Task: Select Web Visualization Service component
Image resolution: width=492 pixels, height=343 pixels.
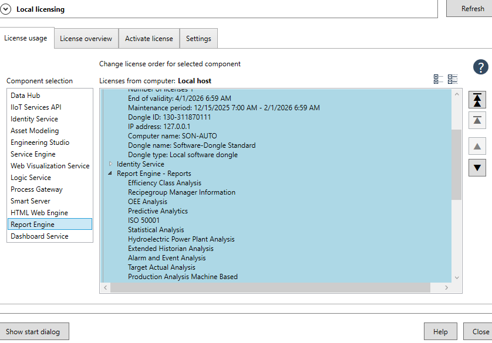Action: (50, 166)
